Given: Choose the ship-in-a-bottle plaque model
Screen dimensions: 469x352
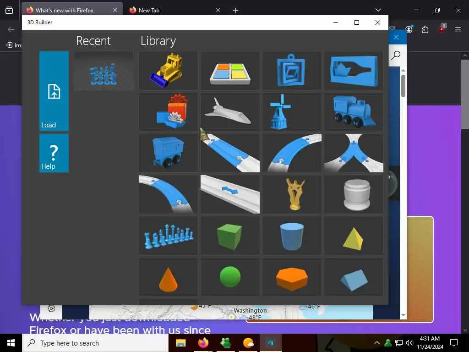Looking at the screenshot, I should 354,70.
